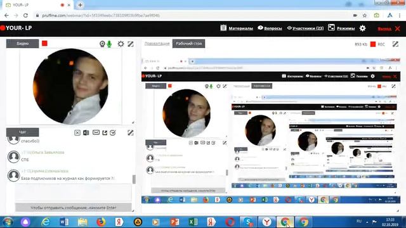Reload the pruffme webinar page
Viewport: 406px width, 228px height.
[25, 15]
